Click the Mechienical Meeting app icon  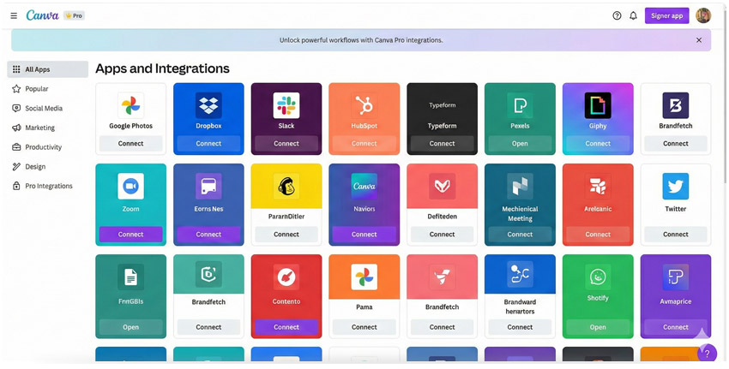pos(520,186)
